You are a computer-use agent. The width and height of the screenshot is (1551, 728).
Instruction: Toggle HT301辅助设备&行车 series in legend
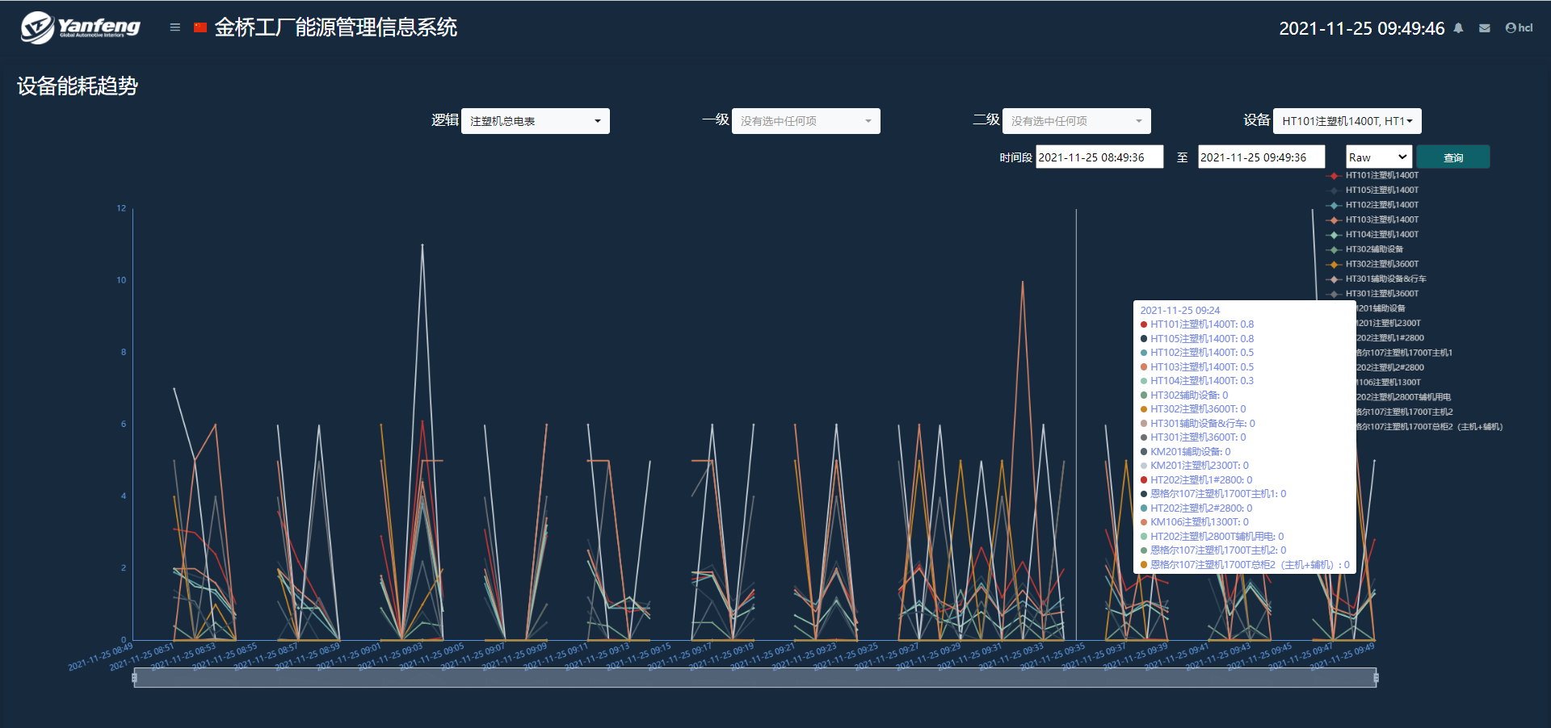click(x=1377, y=279)
